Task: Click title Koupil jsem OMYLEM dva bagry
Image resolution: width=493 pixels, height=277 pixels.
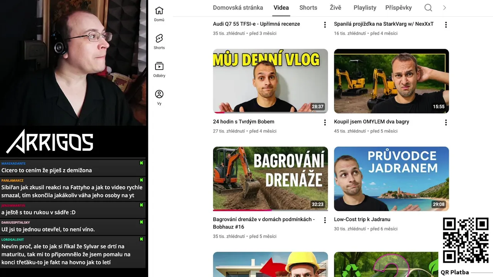Action: pos(371,122)
